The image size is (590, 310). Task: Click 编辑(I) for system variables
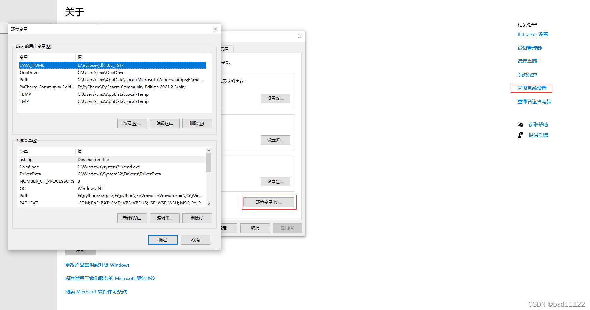[x=165, y=218]
